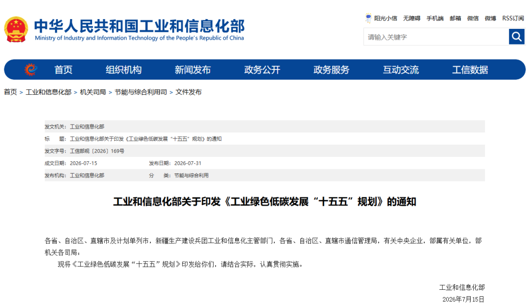Click the orange gear icon in the nav bar
The width and height of the screenshot is (529, 304).
tap(30, 70)
